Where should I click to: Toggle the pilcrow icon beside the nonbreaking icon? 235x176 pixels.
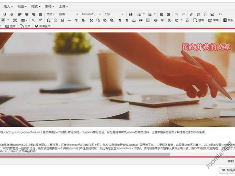point(127,20)
